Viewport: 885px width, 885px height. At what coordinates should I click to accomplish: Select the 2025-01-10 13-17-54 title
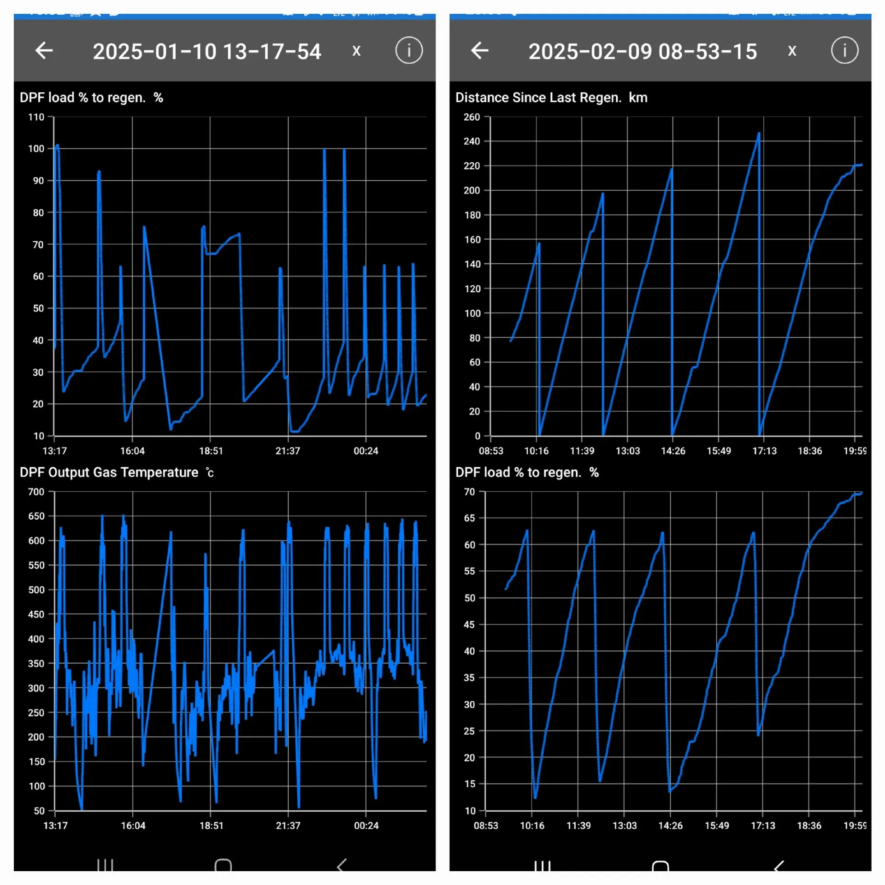[206, 52]
